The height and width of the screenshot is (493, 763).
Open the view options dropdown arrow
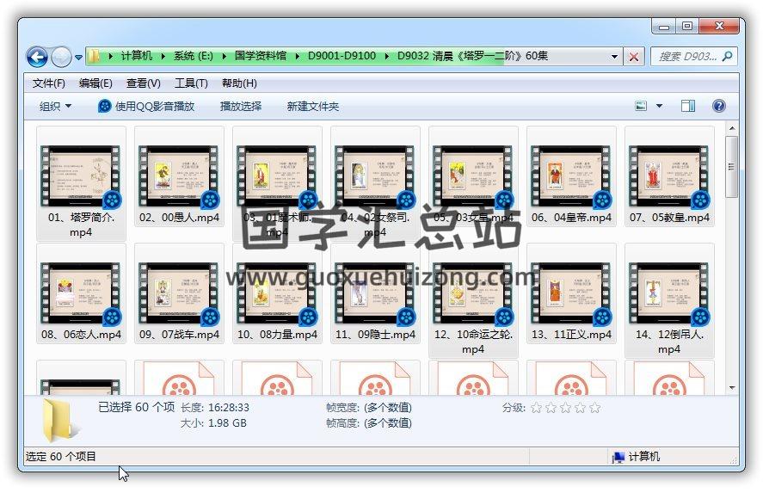point(660,106)
